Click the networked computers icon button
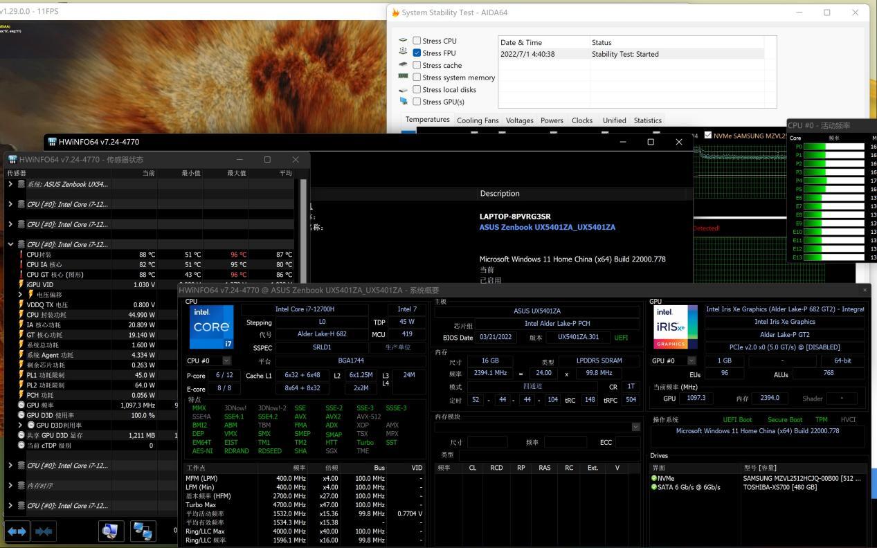 pyautogui.click(x=143, y=531)
